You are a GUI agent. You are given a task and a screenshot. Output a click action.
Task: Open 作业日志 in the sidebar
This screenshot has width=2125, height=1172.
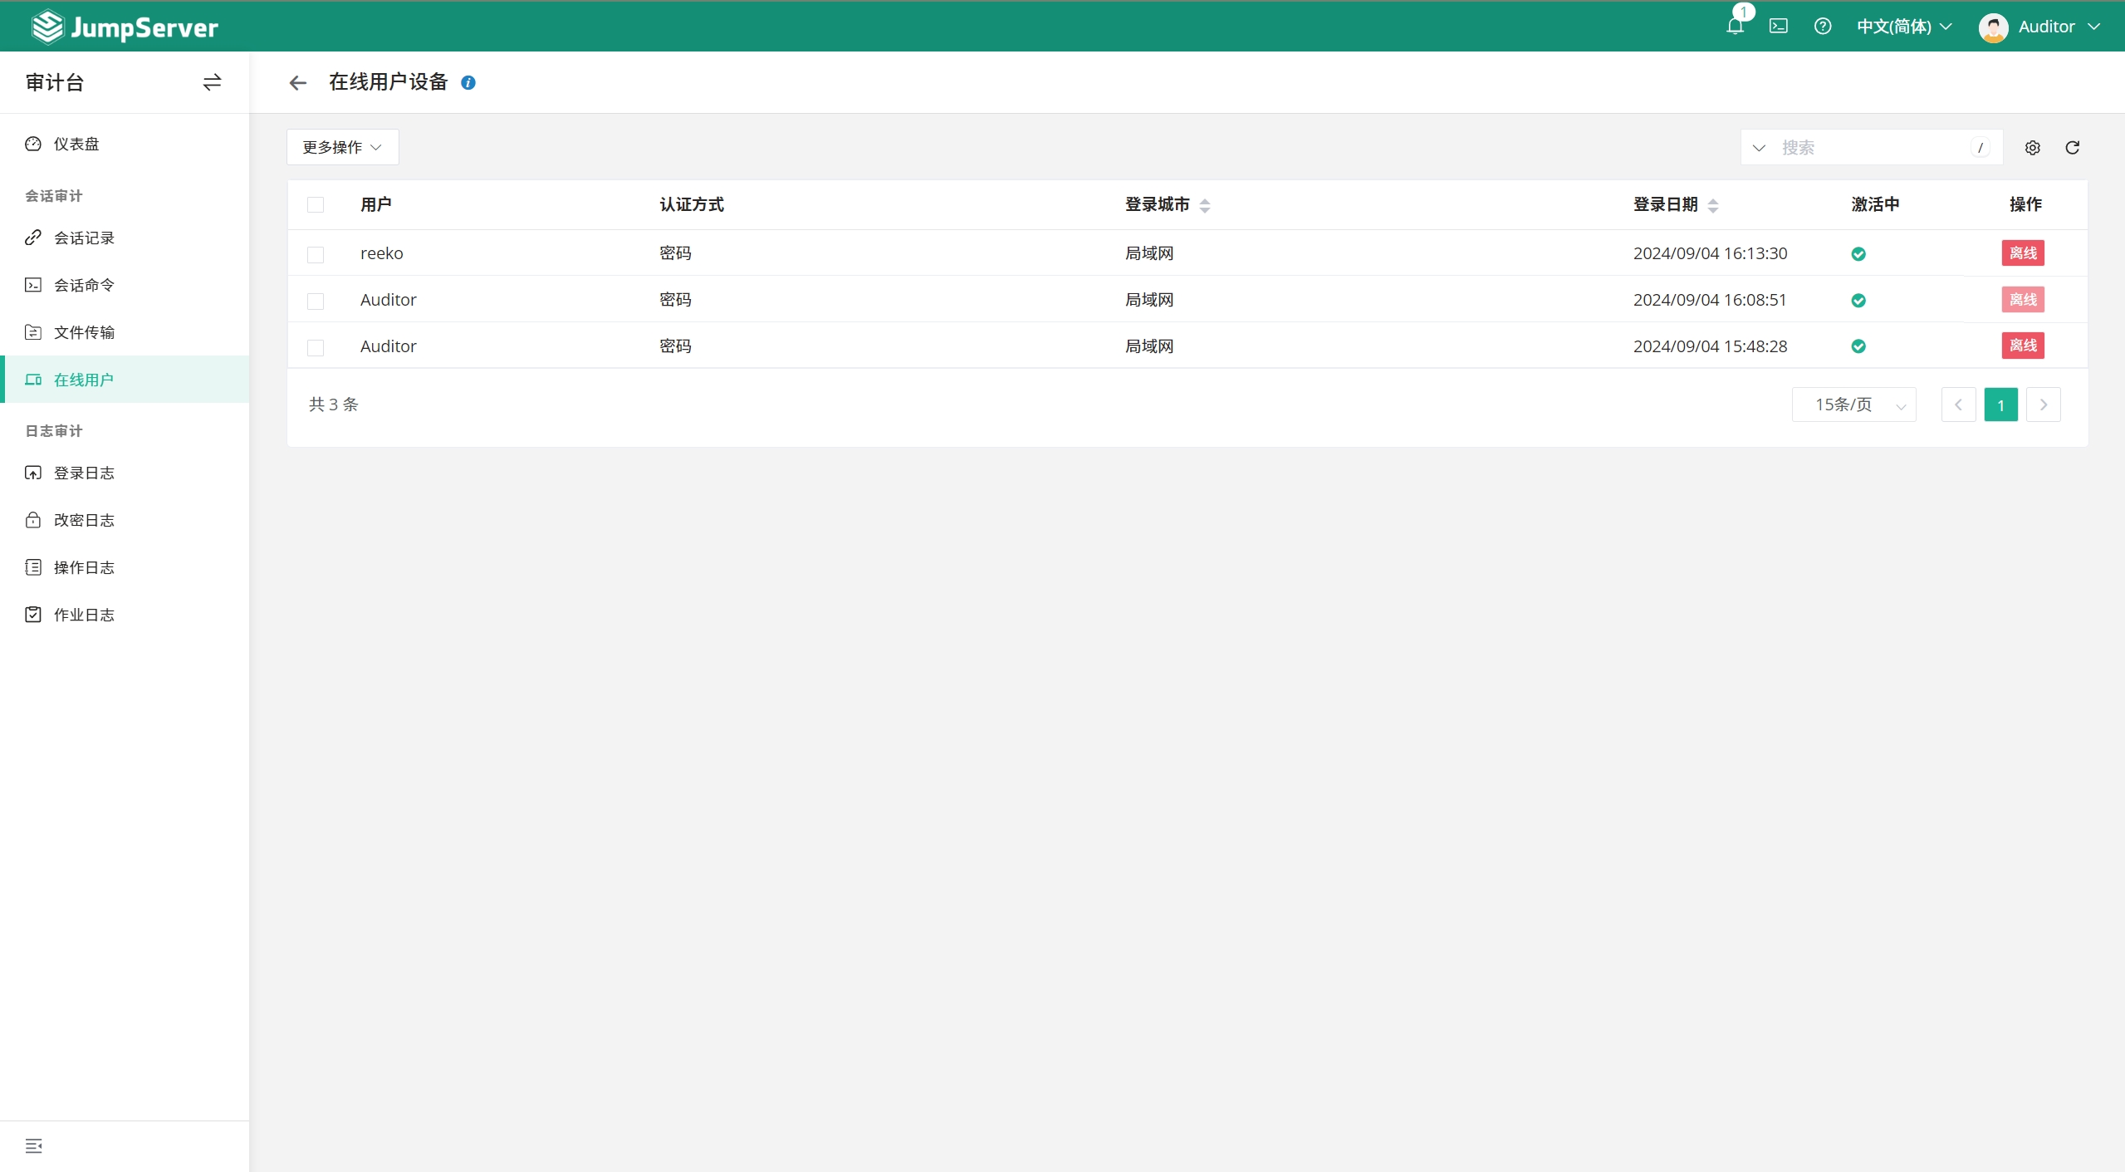(x=125, y=615)
